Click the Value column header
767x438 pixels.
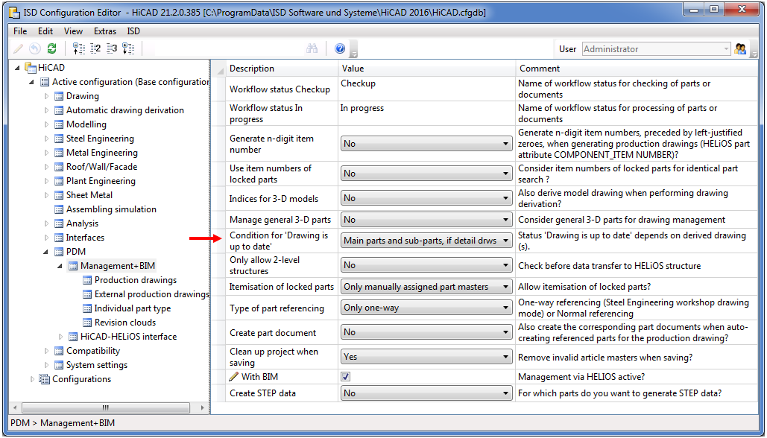tap(426, 69)
